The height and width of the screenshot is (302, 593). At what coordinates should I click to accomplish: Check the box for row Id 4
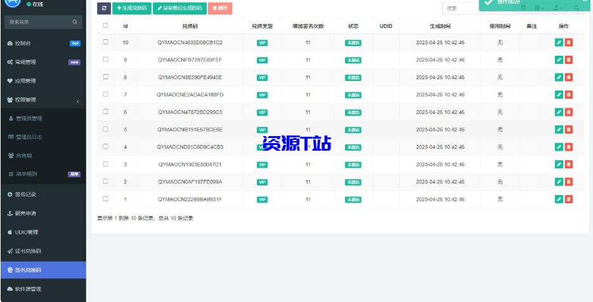click(x=105, y=146)
